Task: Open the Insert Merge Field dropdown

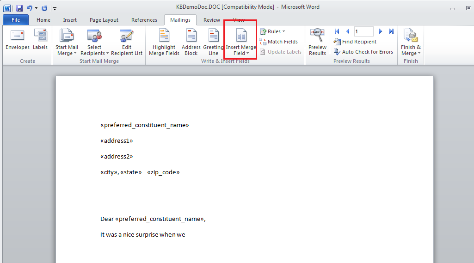Action: pyautogui.click(x=241, y=50)
